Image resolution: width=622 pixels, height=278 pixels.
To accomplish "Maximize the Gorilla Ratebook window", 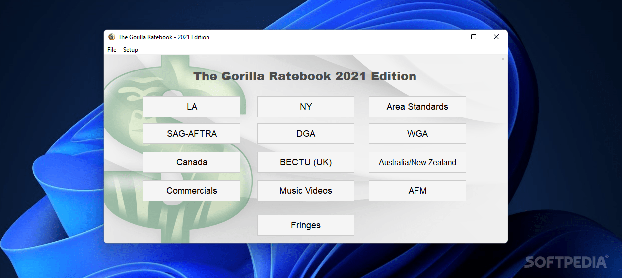I will 474,37.
